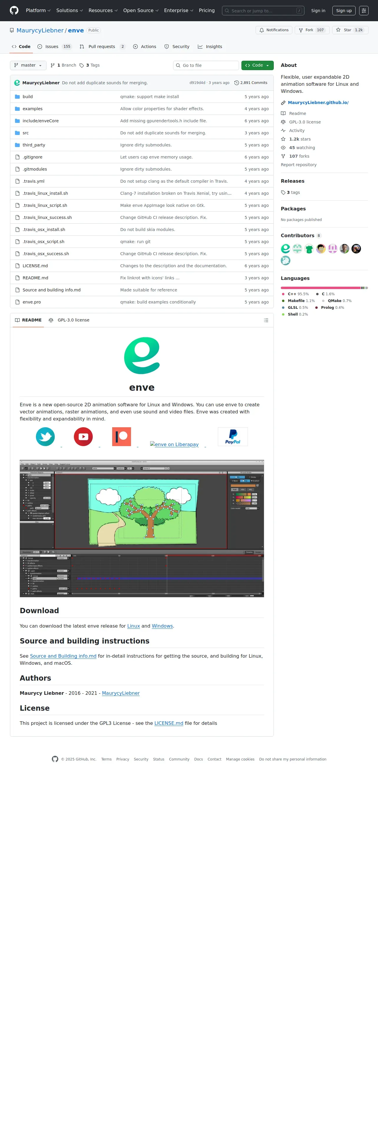This screenshot has width=378, height=1135.
Task: Open footer Manage cookies link
Action: pyautogui.click(x=240, y=759)
